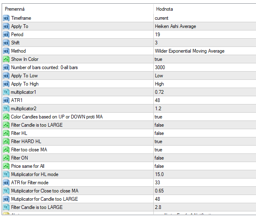Click the Hodnota column header
Image resolution: width=256 pixels, height=218 pixels.
tap(164, 9)
